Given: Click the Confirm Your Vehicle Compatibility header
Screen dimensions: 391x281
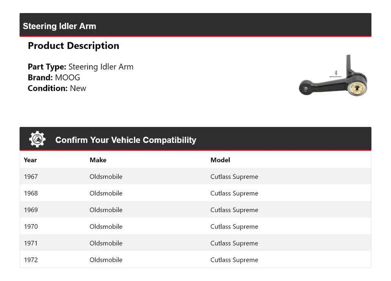Looking at the screenshot, I should (125, 140).
